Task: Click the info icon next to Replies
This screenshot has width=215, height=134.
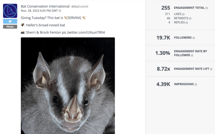Action: pyautogui.click(x=187, y=22)
